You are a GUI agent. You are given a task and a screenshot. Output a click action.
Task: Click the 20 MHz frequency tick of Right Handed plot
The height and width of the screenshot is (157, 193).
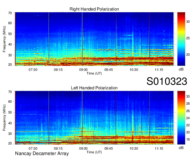(x=10, y=65)
